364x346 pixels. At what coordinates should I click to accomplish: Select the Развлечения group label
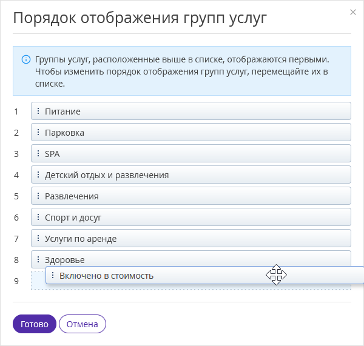pos(72,196)
